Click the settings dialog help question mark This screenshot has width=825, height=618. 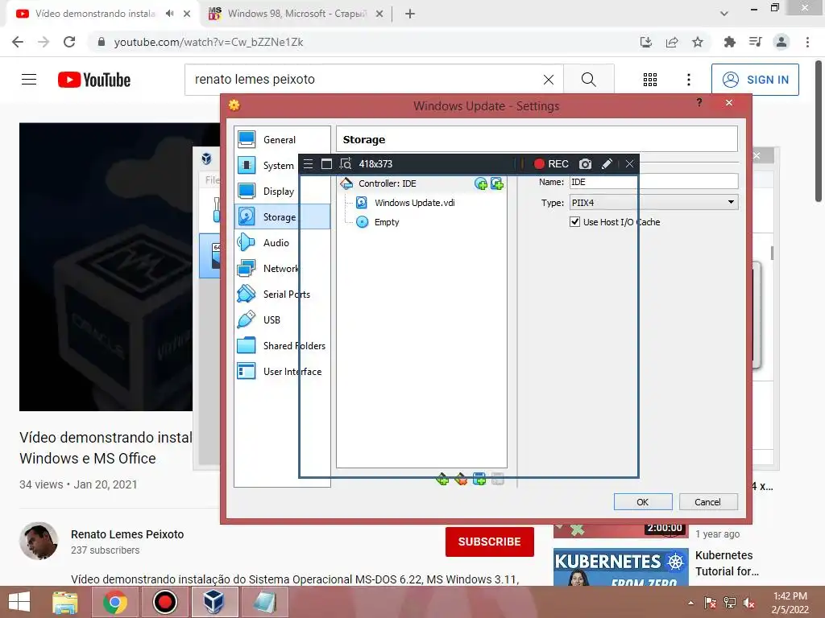[699, 102]
